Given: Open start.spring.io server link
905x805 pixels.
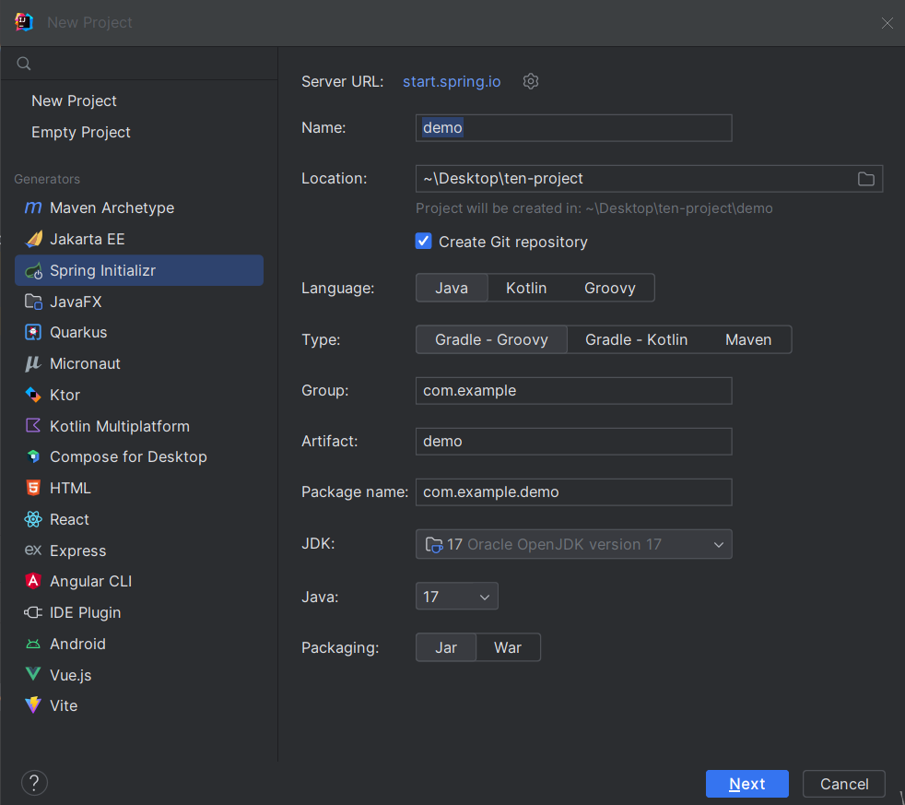Looking at the screenshot, I should tap(452, 81).
